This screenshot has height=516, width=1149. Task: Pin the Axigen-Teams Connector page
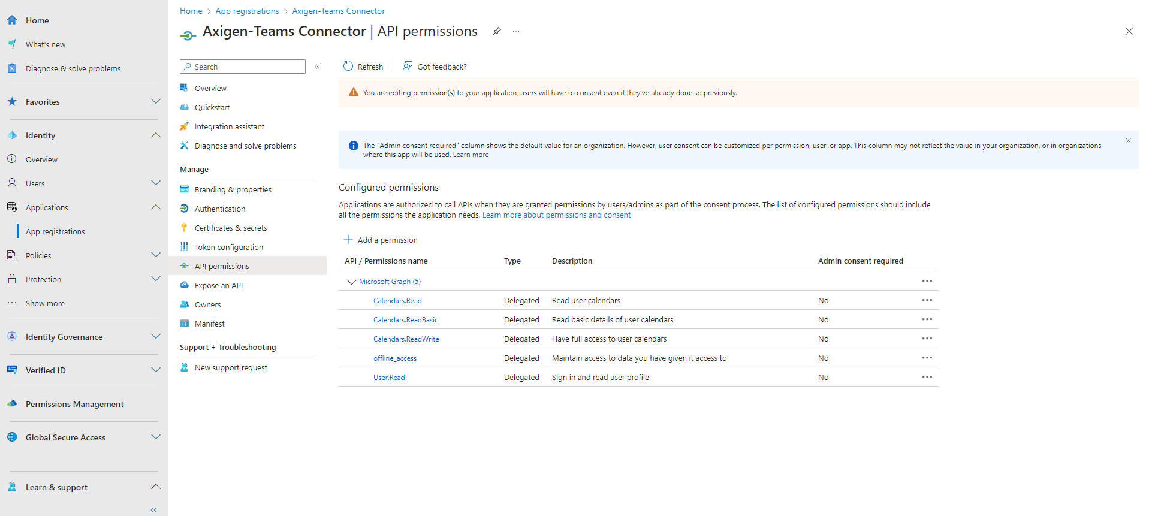(497, 31)
